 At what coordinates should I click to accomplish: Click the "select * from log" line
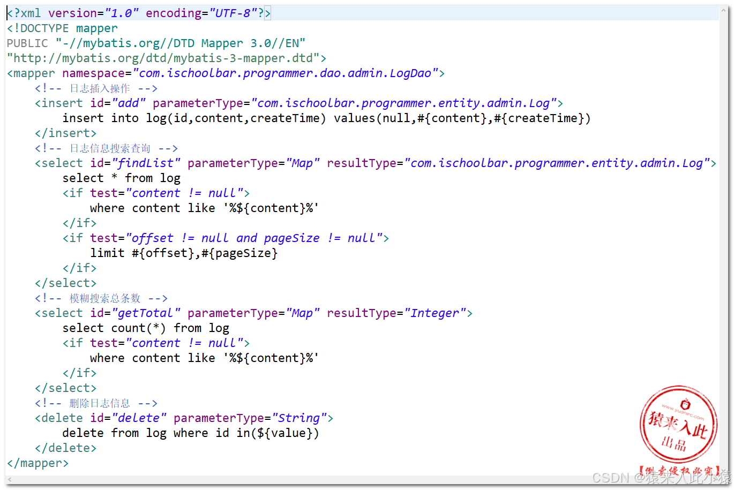[x=122, y=178]
